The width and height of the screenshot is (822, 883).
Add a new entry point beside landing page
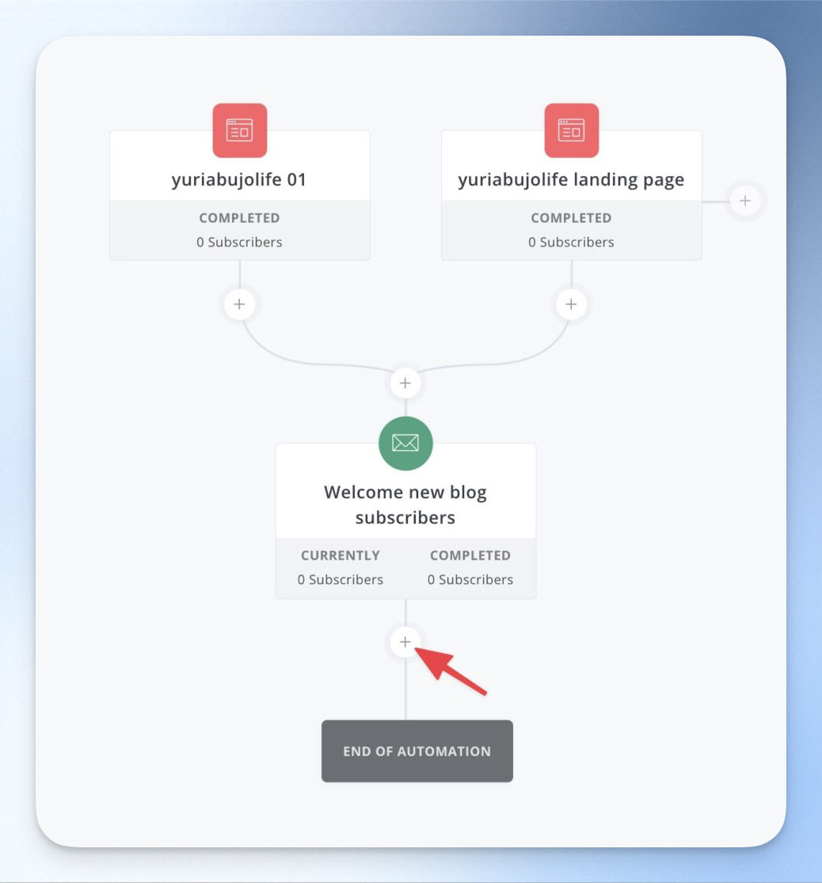point(745,201)
